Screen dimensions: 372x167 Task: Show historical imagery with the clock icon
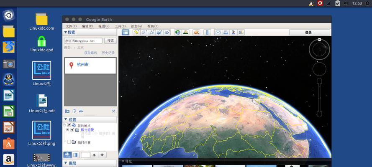click(x=177, y=33)
